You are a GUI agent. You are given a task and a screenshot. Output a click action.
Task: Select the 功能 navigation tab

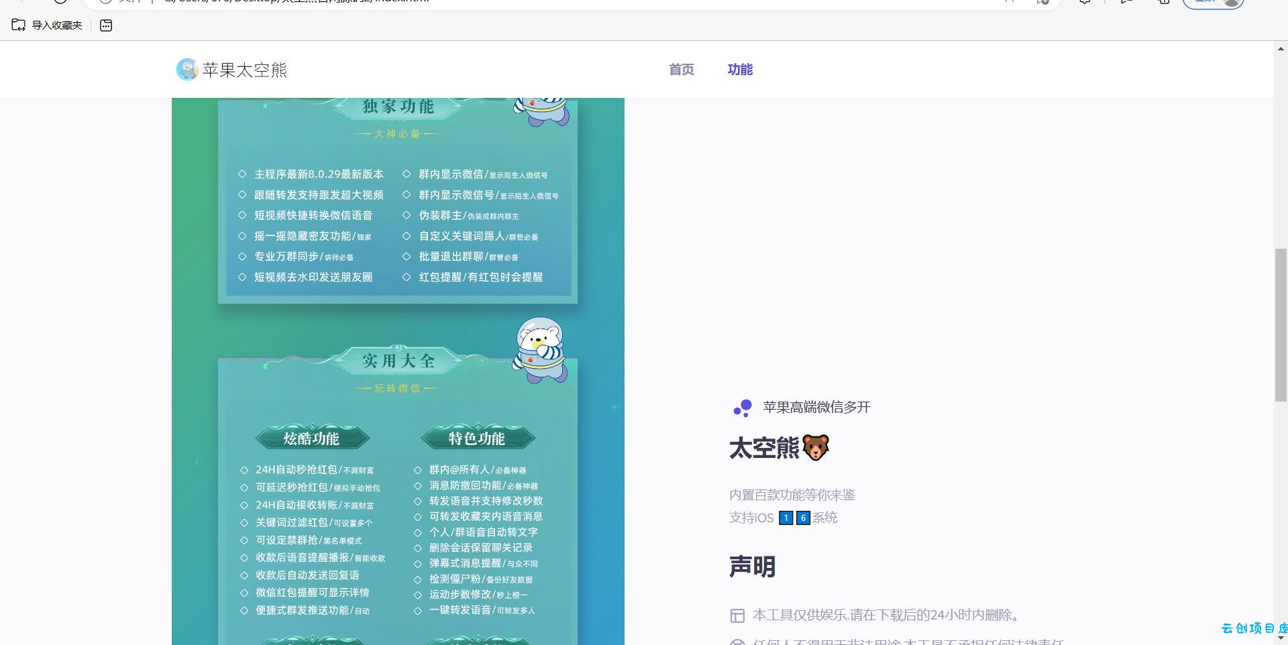740,70
